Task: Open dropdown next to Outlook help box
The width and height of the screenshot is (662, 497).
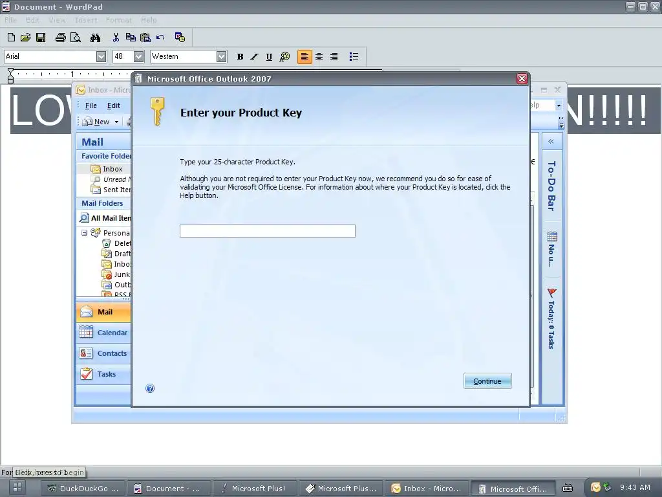Action: click(x=559, y=105)
